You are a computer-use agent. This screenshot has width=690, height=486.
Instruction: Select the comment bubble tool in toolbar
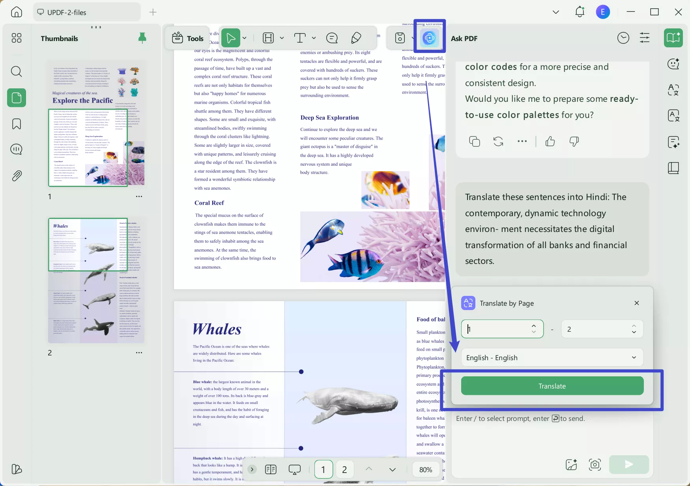pos(332,38)
